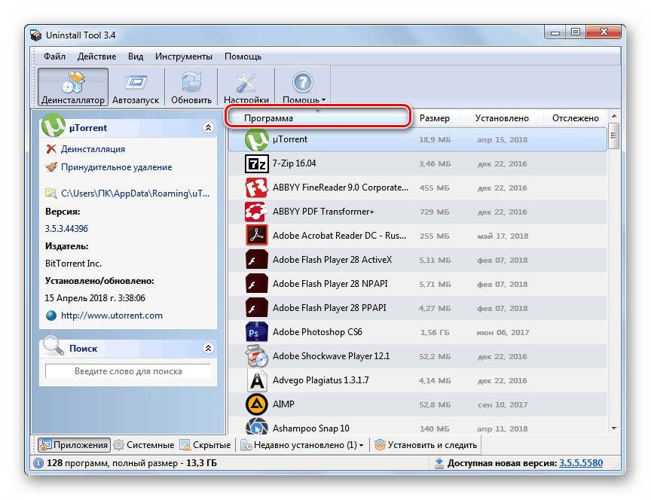The height and width of the screenshot is (500, 651).
Task: Click inside the search input field
Action: click(128, 371)
